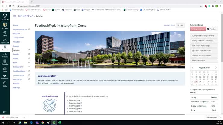Edit the syllabus with Edit button

point(180,26)
